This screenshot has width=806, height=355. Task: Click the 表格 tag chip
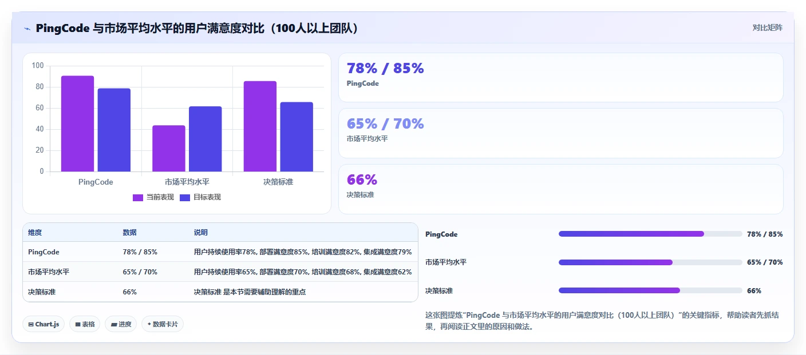(x=85, y=324)
